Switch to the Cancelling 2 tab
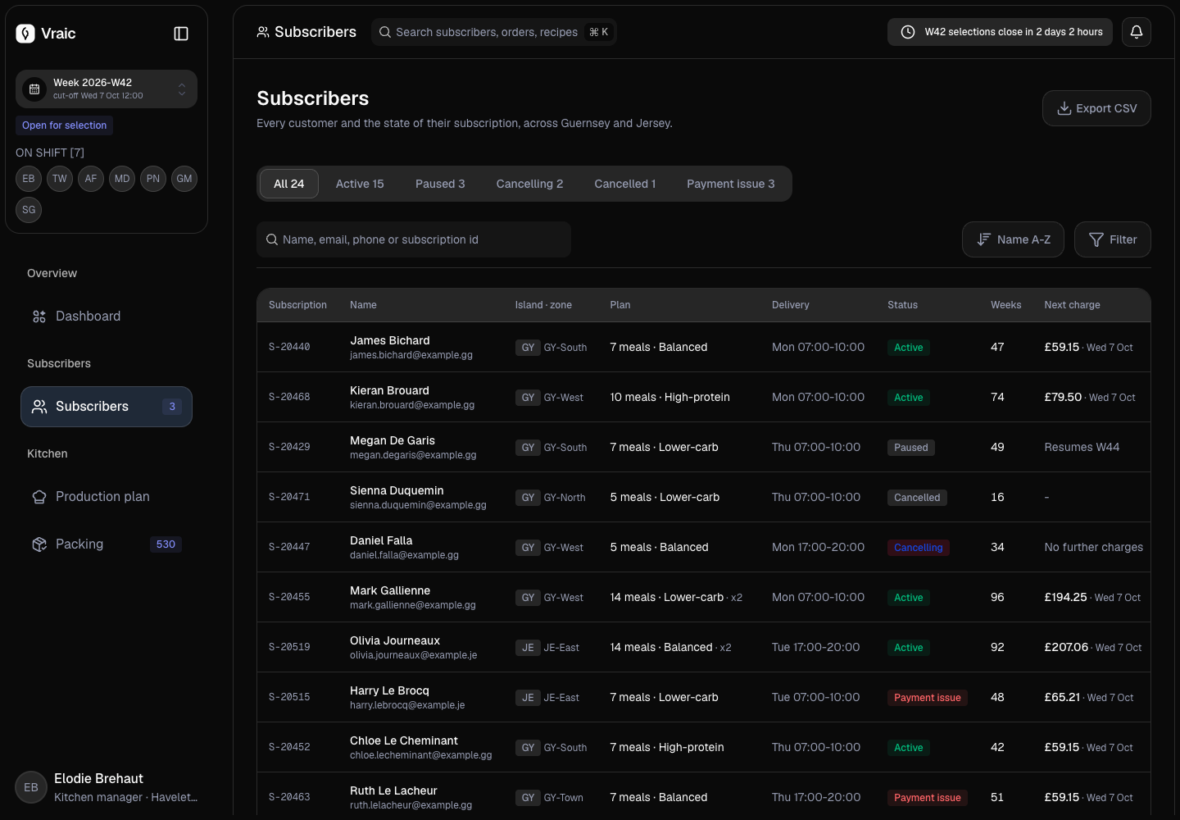Image resolution: width=1180 pixels, height=820 pixels. (x=529, y=184)
